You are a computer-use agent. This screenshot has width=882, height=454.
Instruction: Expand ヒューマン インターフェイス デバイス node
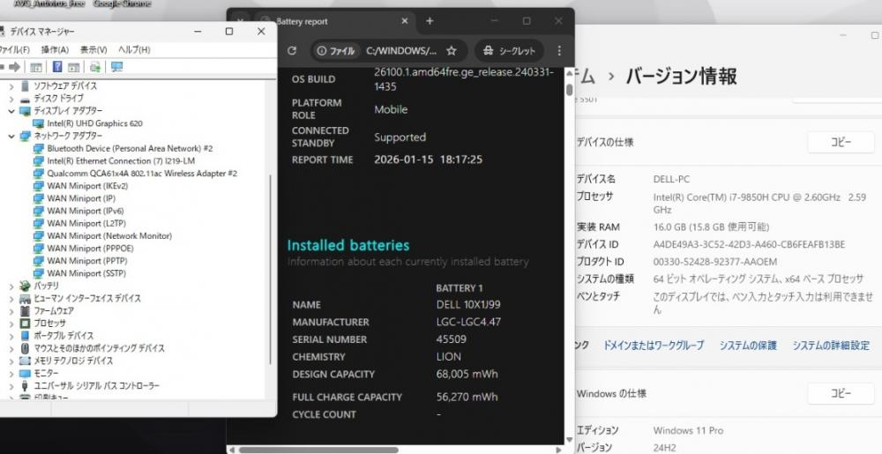(11, 298)
